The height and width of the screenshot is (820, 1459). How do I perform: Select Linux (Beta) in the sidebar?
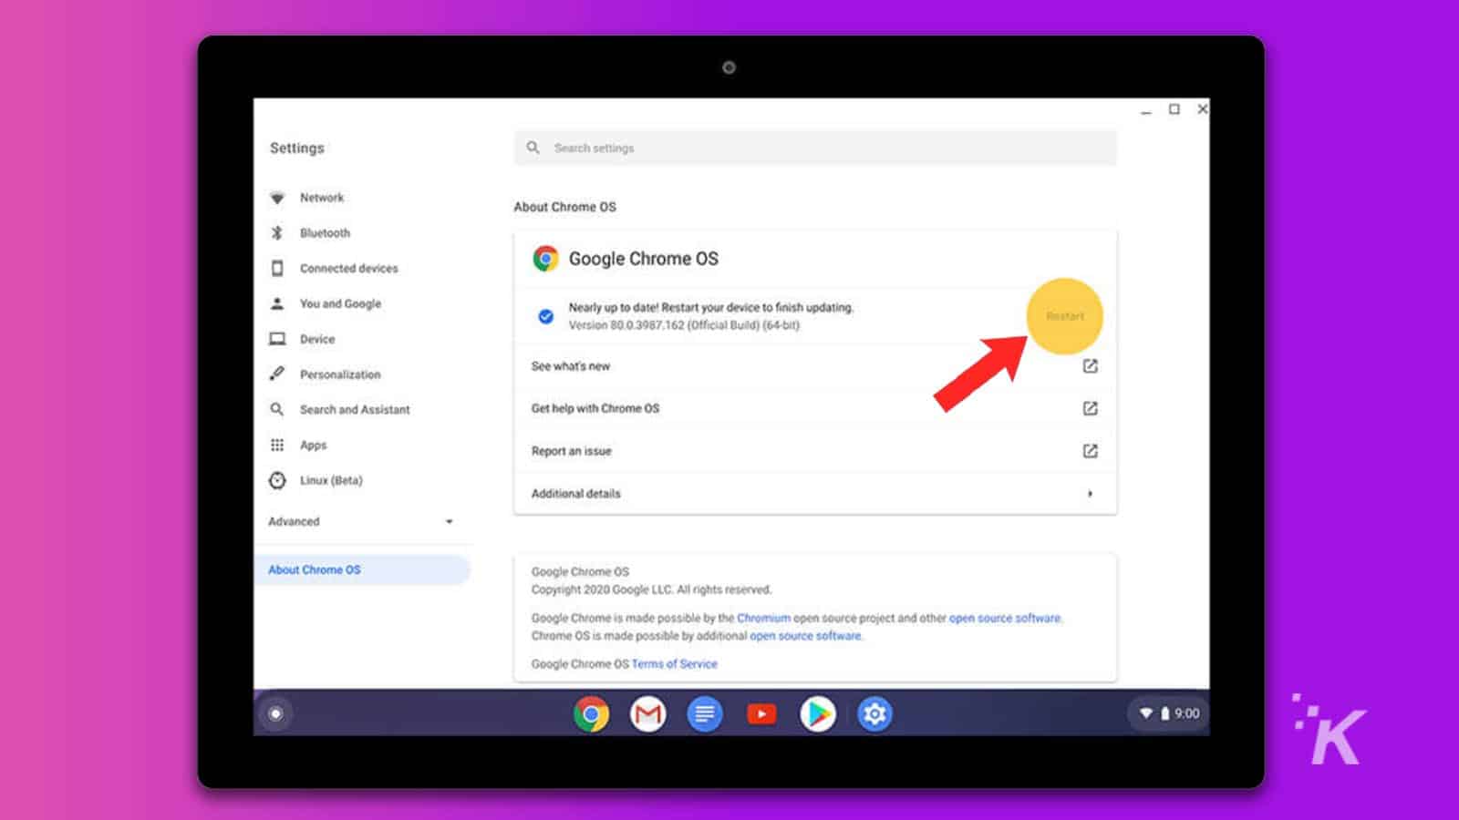click(329, 480)
